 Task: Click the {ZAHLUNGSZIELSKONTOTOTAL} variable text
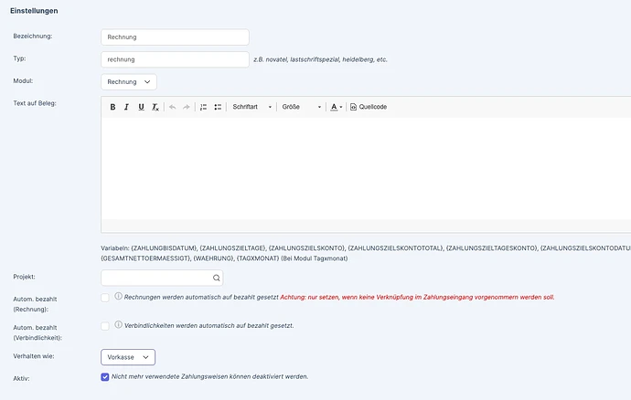[x=395, y=248]
